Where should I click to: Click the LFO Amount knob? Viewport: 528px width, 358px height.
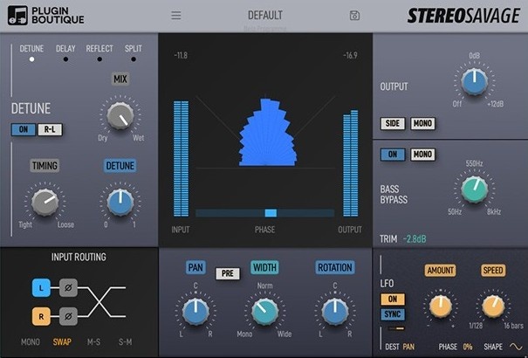[441, 306]
